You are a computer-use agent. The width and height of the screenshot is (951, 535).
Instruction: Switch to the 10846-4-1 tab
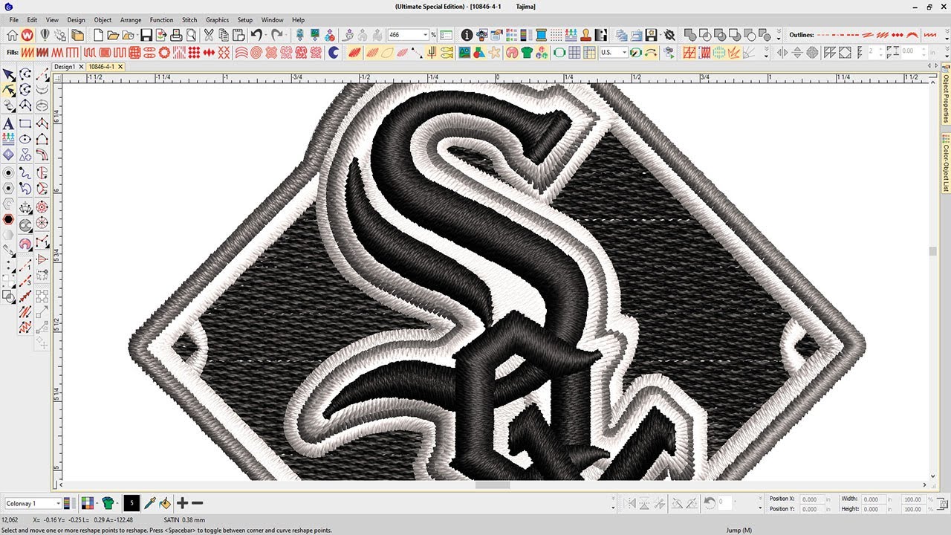(x=102, y=67)
